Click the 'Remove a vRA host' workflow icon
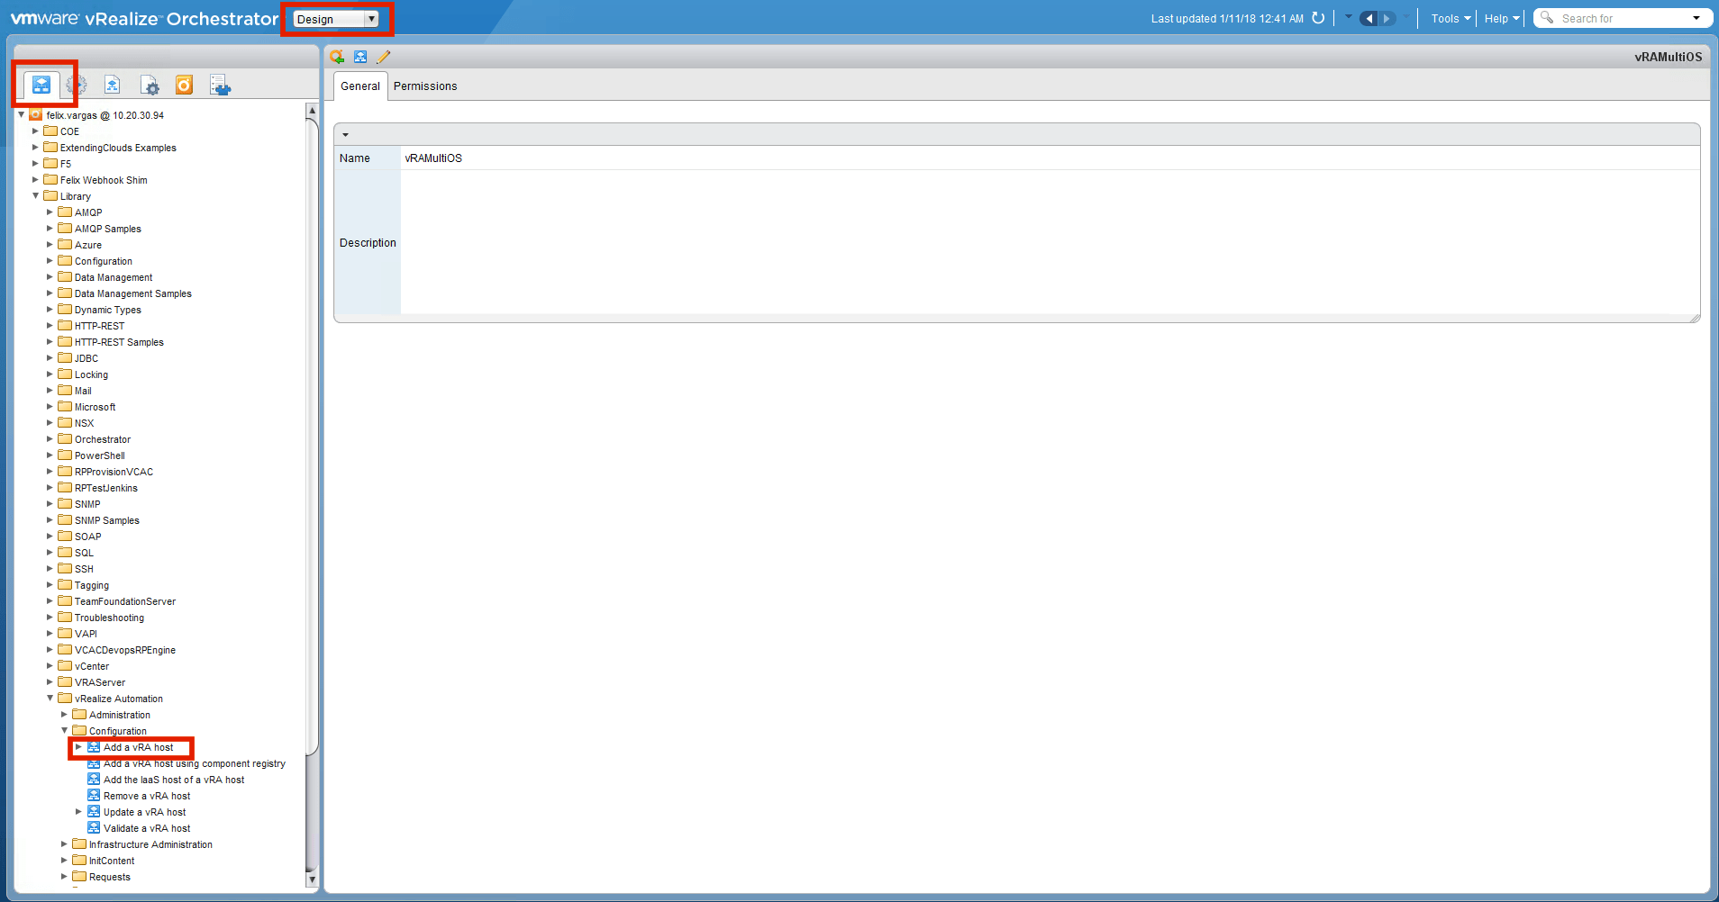The image size is (1719, 902). point(94,796)
